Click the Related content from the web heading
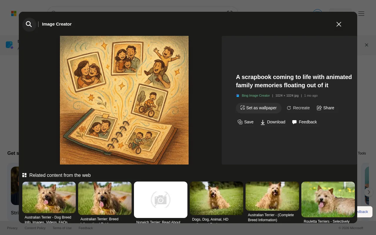Viewport: 376px width, 235px height. (60, 175)
